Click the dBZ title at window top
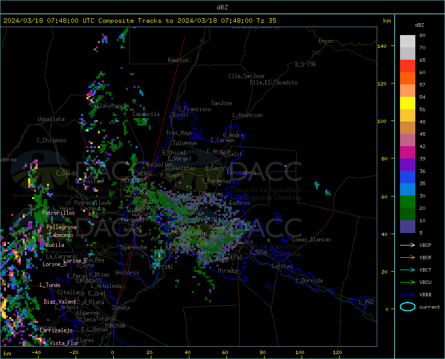 (x=222, y=7)
